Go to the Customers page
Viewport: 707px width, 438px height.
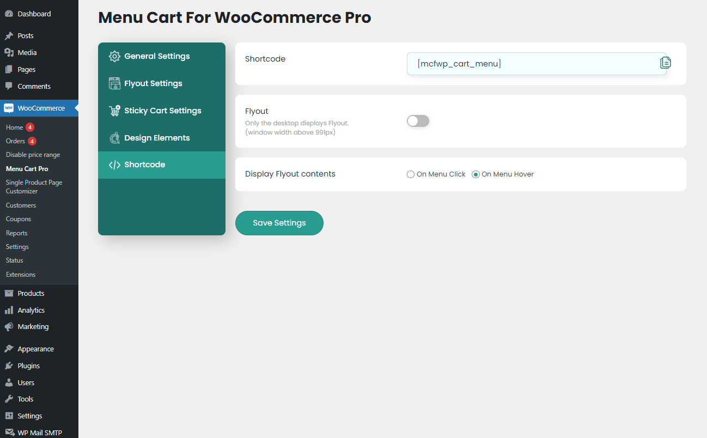coord(21,205)
